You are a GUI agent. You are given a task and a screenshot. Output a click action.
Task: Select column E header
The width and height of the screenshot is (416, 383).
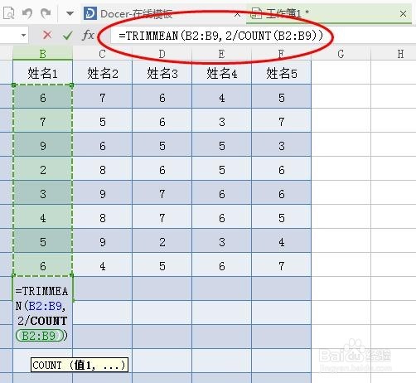222,54
